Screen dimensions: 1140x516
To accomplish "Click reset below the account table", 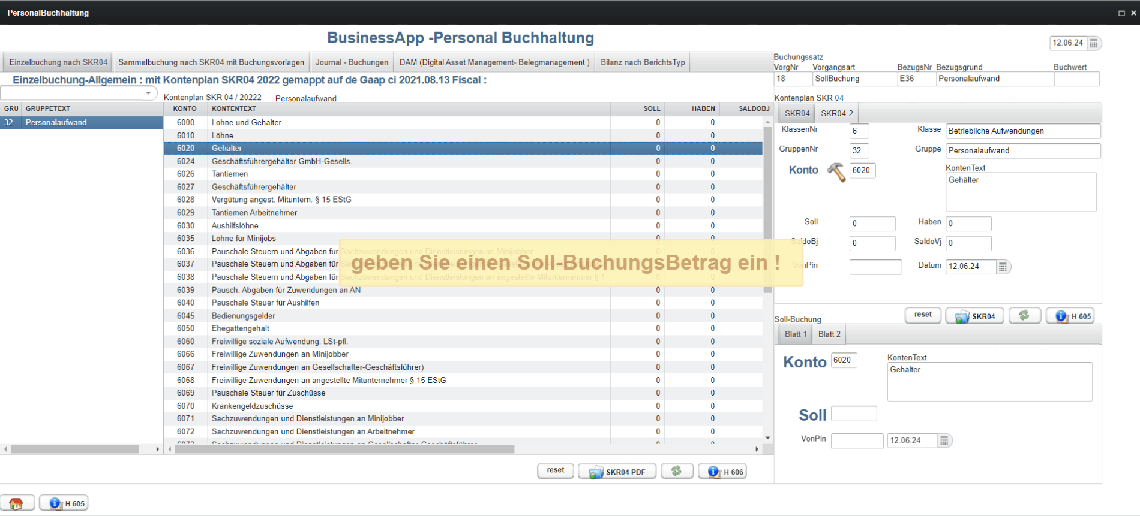I will pos(556,471).
